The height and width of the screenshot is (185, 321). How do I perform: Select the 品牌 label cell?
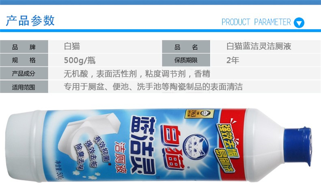click(x=24, y=47)
